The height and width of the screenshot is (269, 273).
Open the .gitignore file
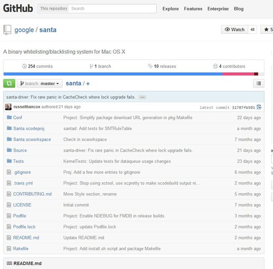click(22, 172)
